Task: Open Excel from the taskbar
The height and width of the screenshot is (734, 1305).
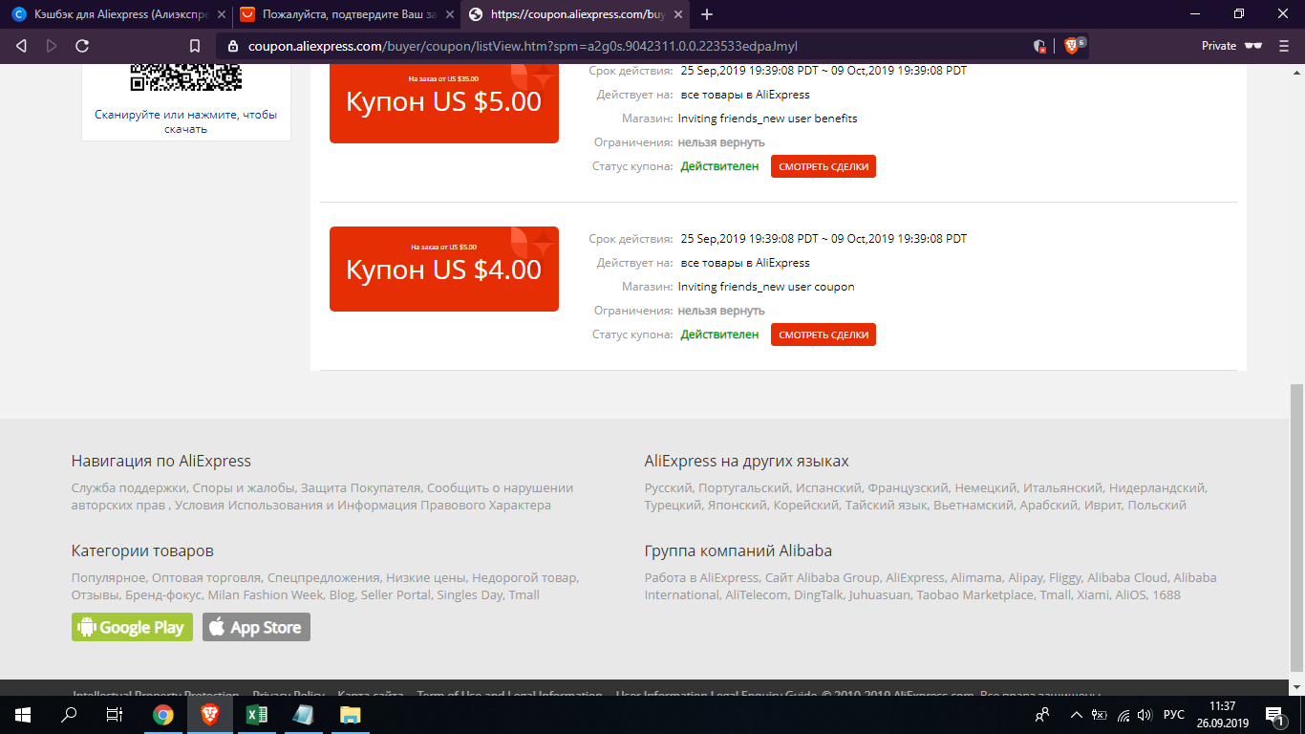Action: tap(256, 715)
